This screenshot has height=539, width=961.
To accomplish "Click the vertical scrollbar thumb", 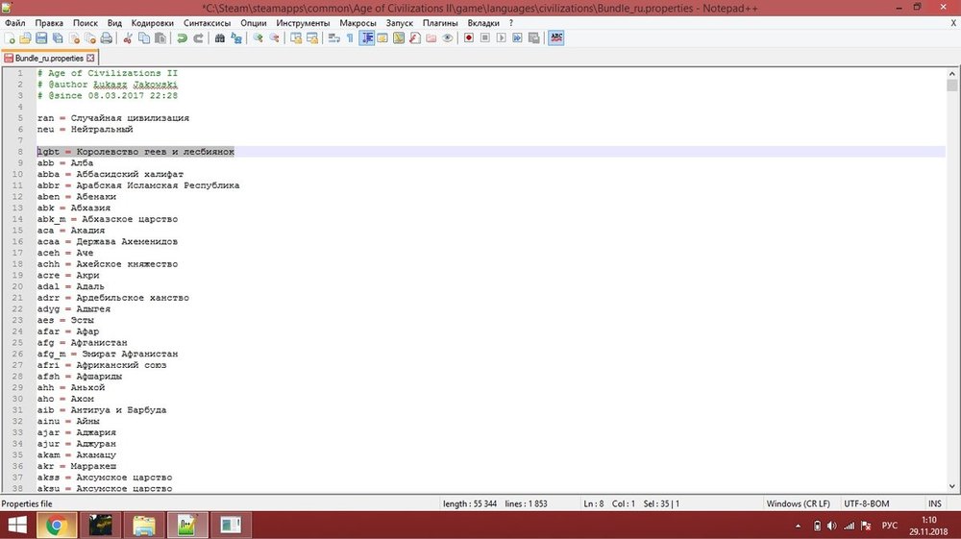I will 951,86.
